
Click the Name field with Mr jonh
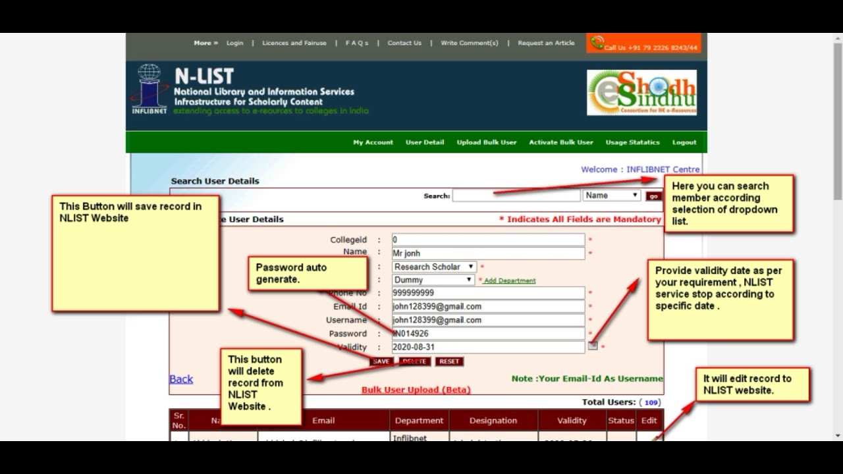pos(488,253)
